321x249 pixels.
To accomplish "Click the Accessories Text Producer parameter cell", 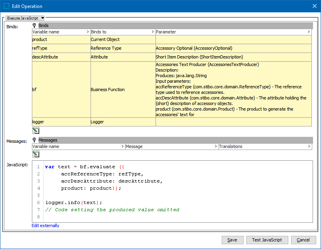I will tap(233, 89).
